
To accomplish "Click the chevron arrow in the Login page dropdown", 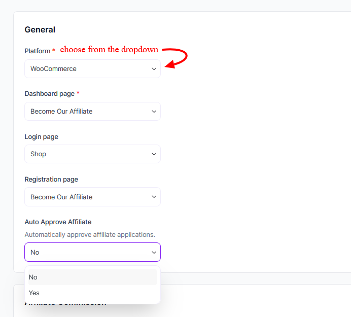I will tap(154, 154).
